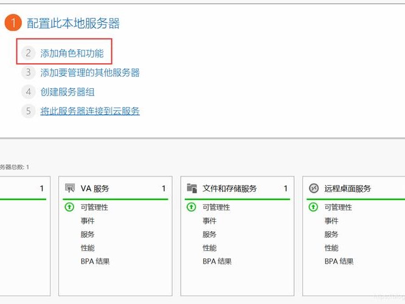
Task: Select 性能 in VA 服务 tile
Action: coord(88,248)
